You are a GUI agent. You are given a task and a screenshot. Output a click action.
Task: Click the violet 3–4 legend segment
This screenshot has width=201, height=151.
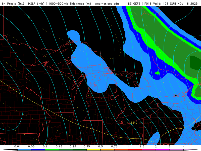point(177,150)
